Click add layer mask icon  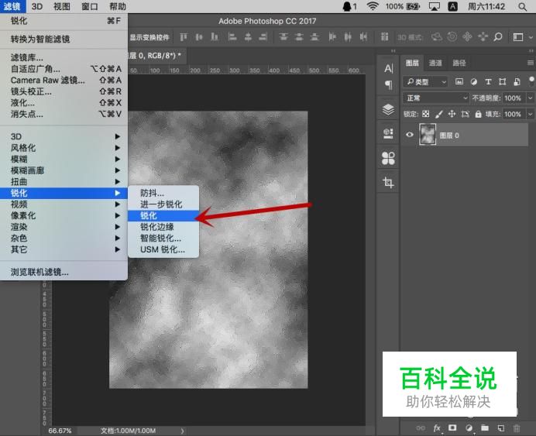pos(452,427)
